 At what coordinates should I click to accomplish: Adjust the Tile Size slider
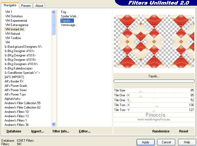pos(154,90)
